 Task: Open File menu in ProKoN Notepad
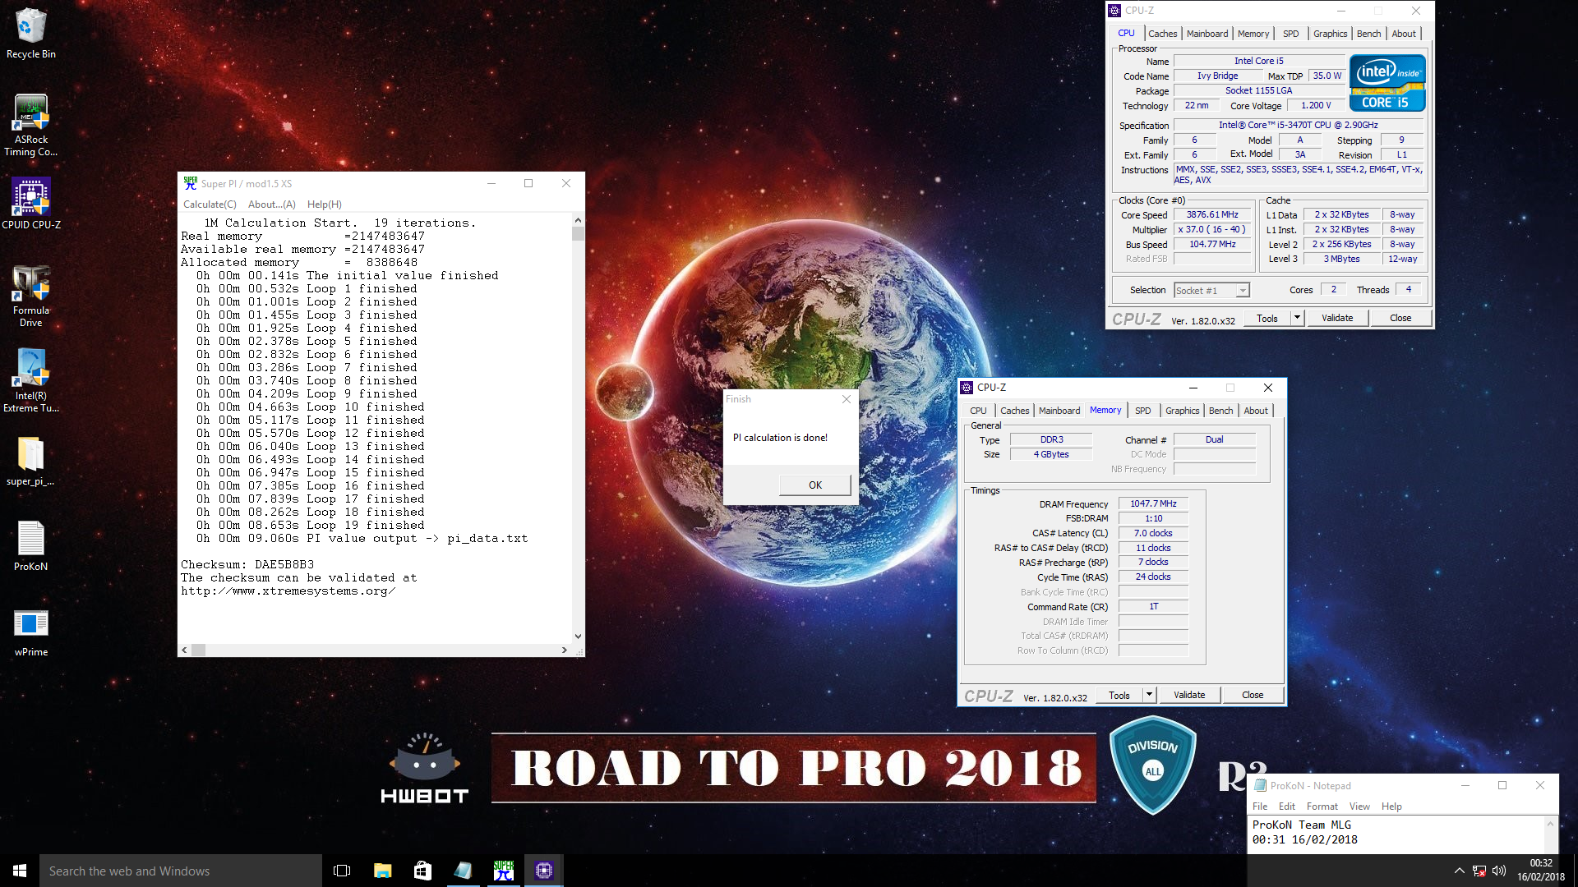coord(1260,807)
